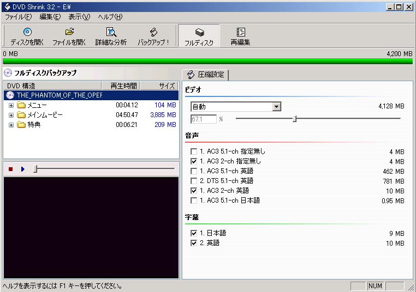The image size is (416, 292).
Task: Click the サイズ column header
Action: (x=159, y=86)
